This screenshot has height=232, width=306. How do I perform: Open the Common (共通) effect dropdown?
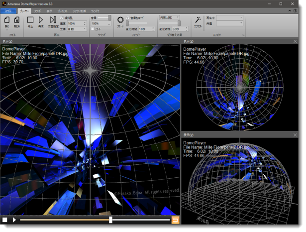coord(230,23)
